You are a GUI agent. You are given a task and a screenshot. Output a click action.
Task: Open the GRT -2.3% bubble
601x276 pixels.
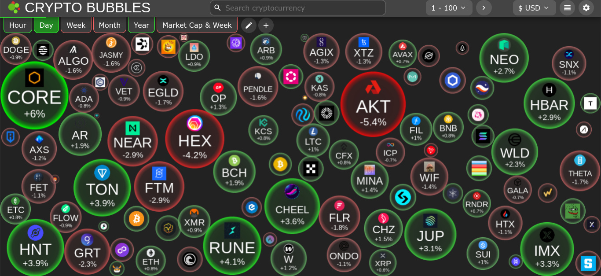pyautogui.click(x=87, y=251)
